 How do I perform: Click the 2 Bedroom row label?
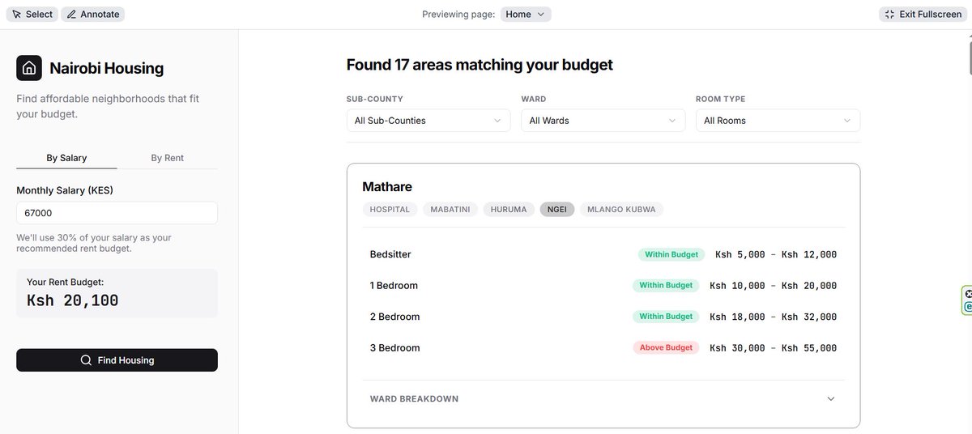click(394, 317)
